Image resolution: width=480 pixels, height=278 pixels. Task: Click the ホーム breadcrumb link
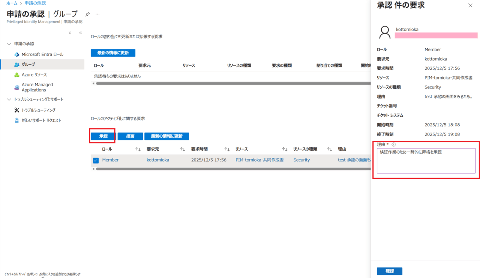tap(12, 3)
